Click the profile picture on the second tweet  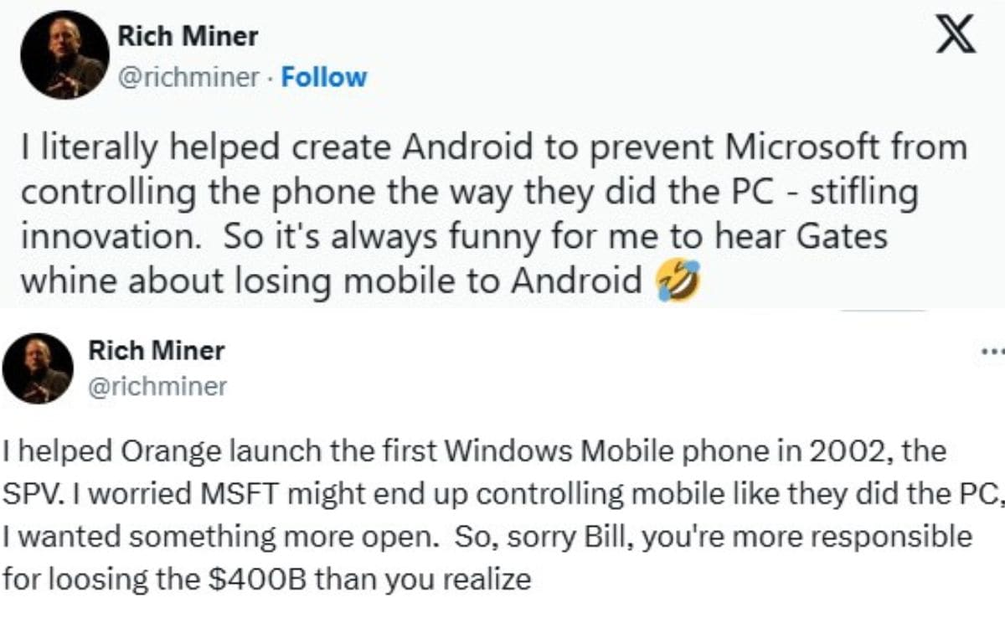point(38,368)
